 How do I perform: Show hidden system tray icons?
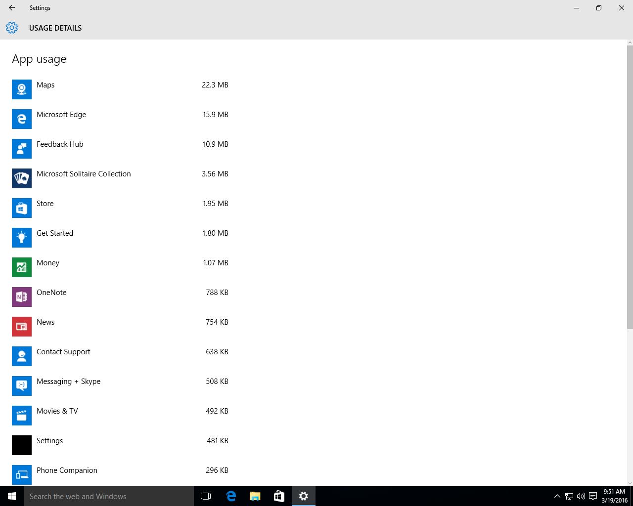[x=557, y=496]
